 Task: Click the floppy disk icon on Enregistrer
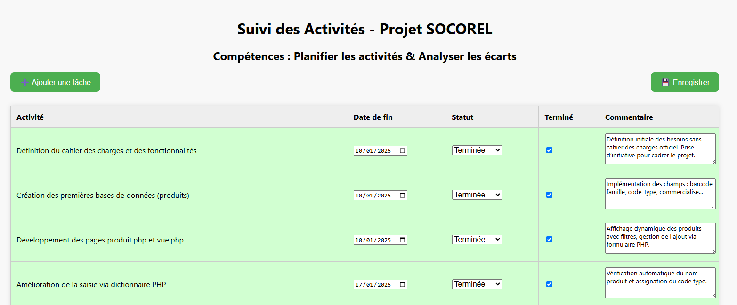[665, 83]
